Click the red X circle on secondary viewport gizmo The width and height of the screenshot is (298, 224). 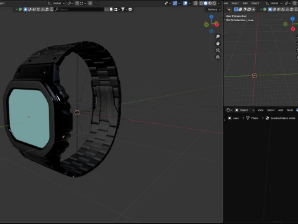click(x=293, y=29)
